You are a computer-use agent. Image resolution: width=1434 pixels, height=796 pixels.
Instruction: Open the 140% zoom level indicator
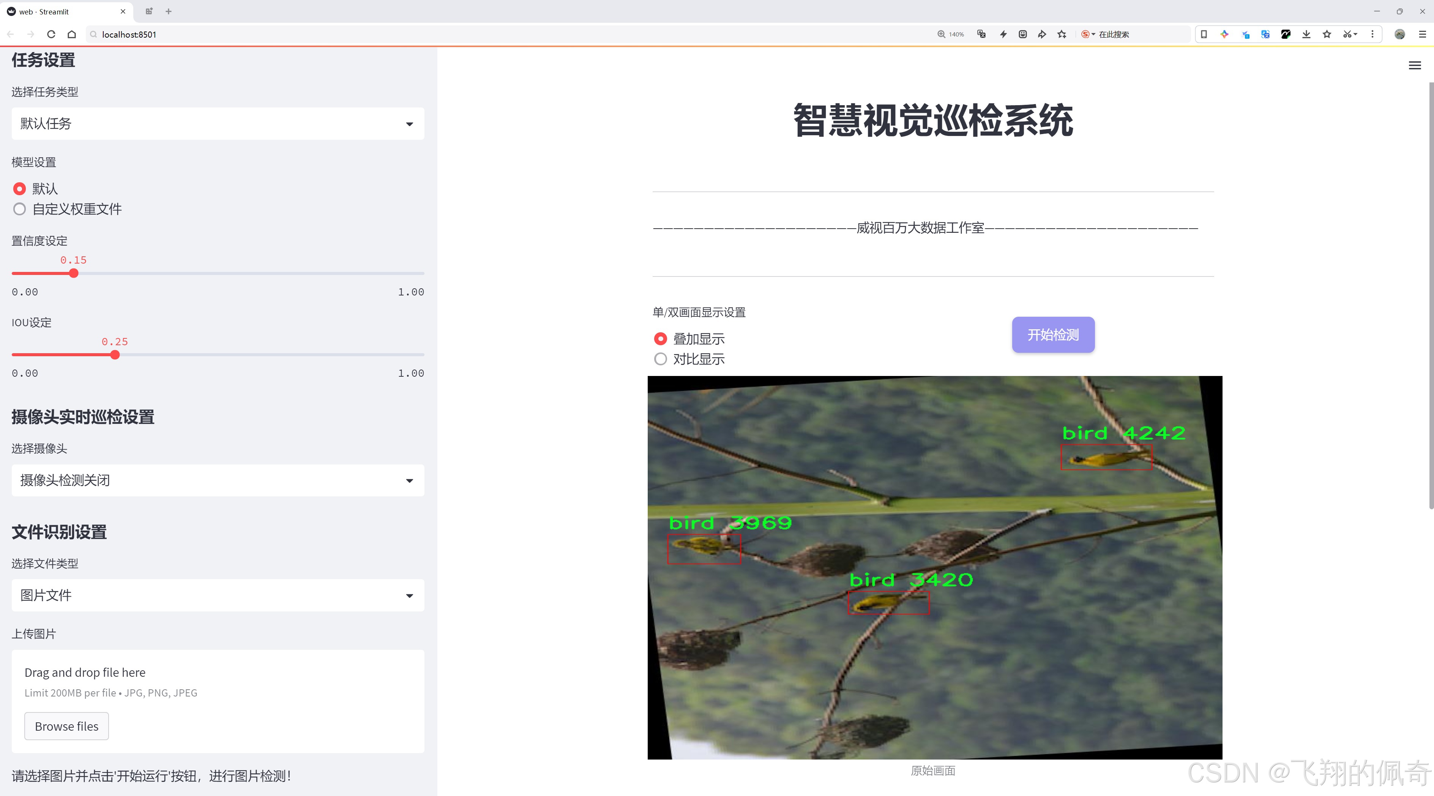[951, 34]
